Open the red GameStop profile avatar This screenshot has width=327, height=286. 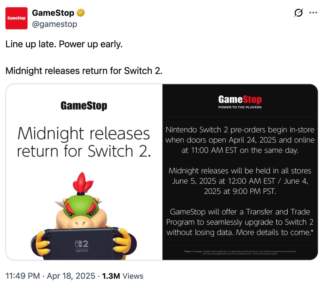16,18
